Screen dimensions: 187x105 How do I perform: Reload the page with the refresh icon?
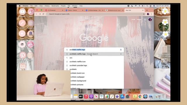(x=43, y=14)
